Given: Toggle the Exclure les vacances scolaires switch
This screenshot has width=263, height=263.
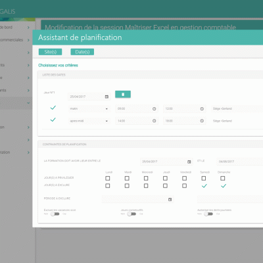Looking at the screenshot, I should [55, 214].
